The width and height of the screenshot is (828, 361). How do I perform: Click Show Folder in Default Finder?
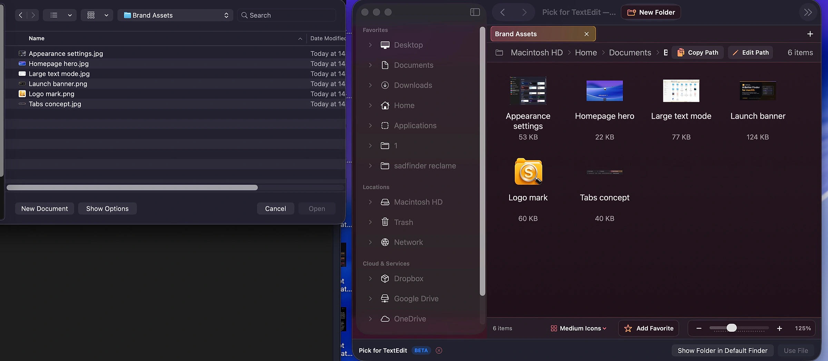click(x=722, y=351)
